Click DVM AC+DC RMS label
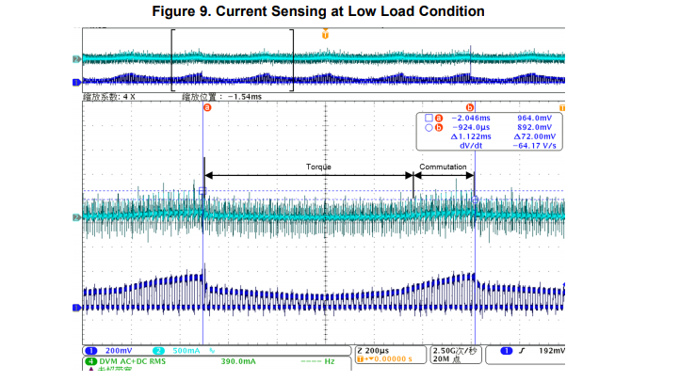 tap(133, 361)
